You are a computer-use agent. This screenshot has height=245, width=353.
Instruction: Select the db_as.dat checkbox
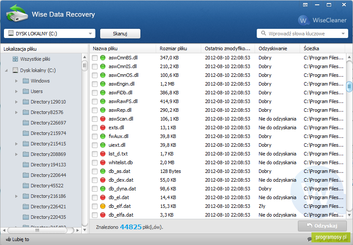point(95,171)
